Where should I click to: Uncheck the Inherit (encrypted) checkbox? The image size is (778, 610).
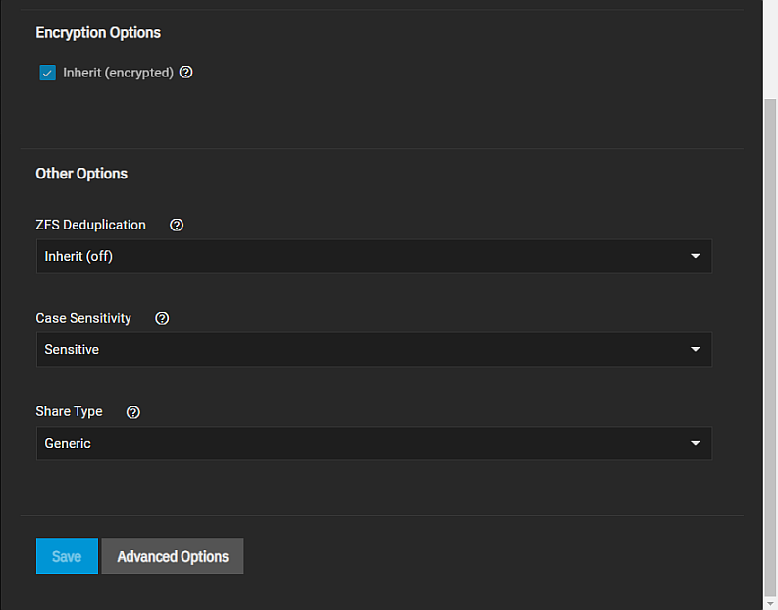(x=47, y=73)
